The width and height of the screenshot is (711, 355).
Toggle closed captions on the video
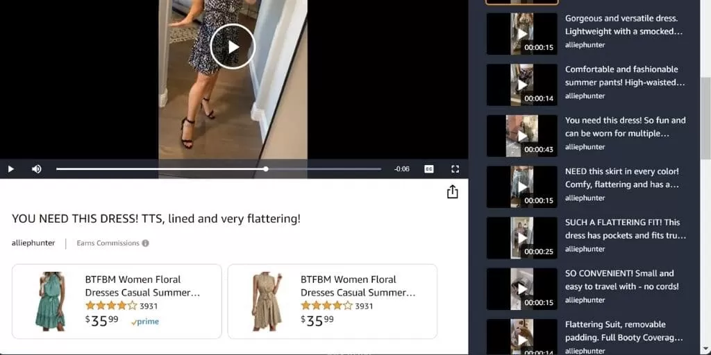tap(429, 169)
